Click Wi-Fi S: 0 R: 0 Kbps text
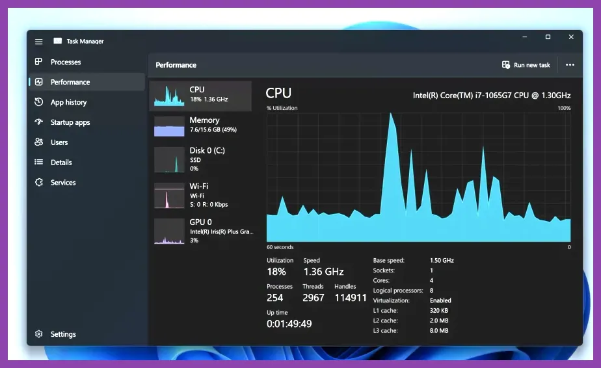Viewport: 601px width, 368px height. pyautogui.click(x=209, y=204)
